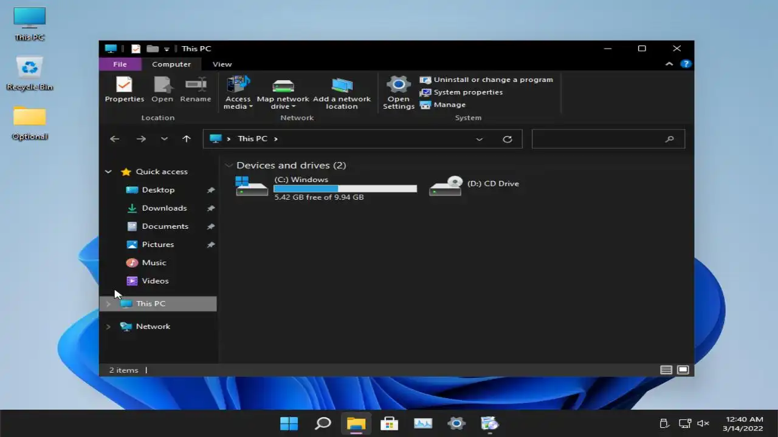Click the "2 items" status bar text

123,370
